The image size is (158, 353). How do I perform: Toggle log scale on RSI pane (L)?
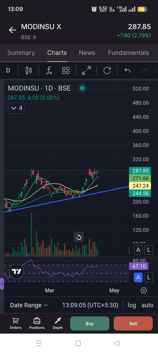pyautogui.click(x=149, y=277)
